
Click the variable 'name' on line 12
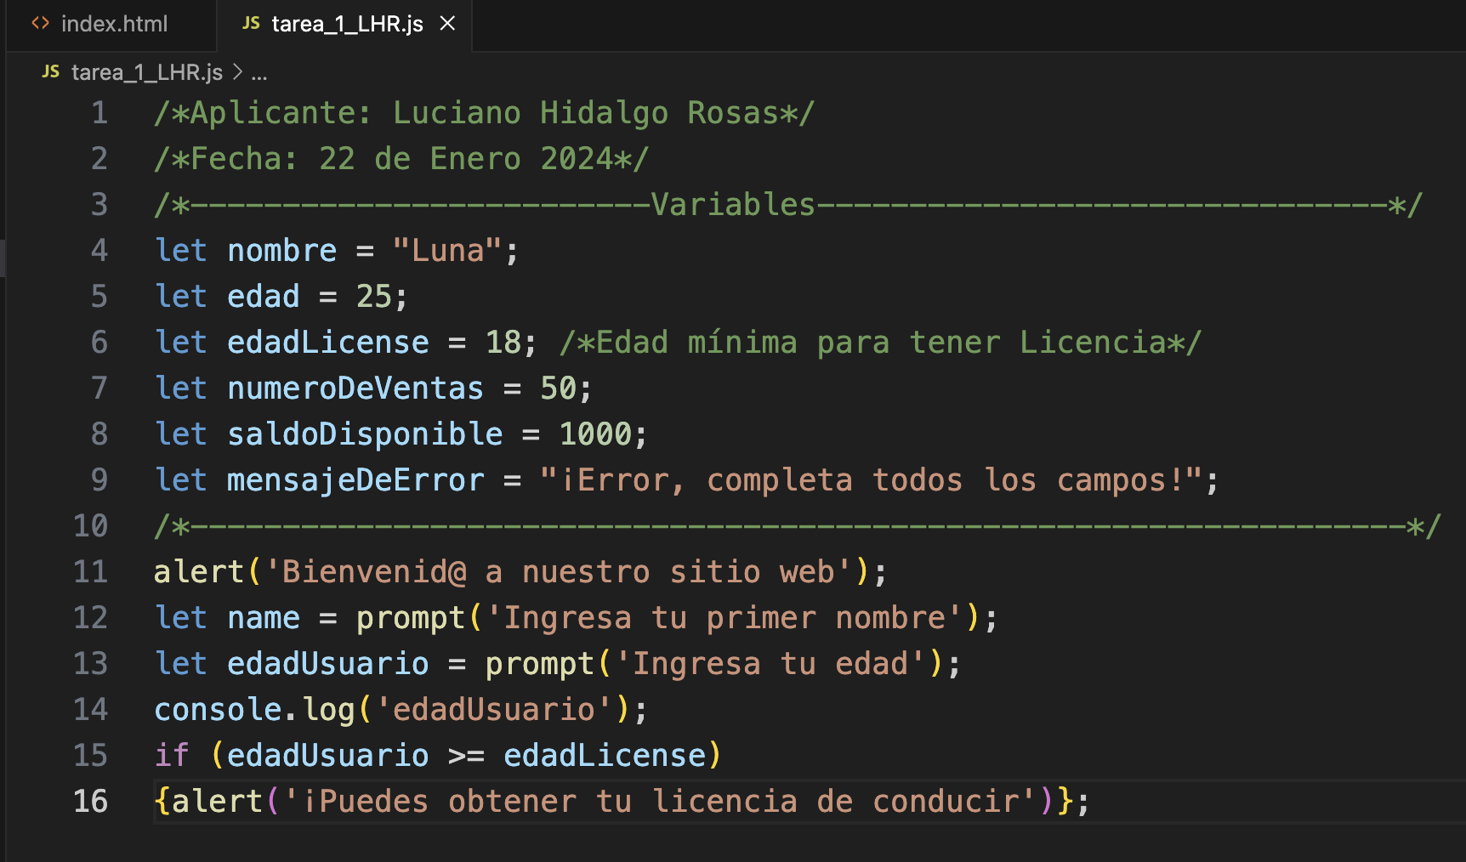(264, 618)
